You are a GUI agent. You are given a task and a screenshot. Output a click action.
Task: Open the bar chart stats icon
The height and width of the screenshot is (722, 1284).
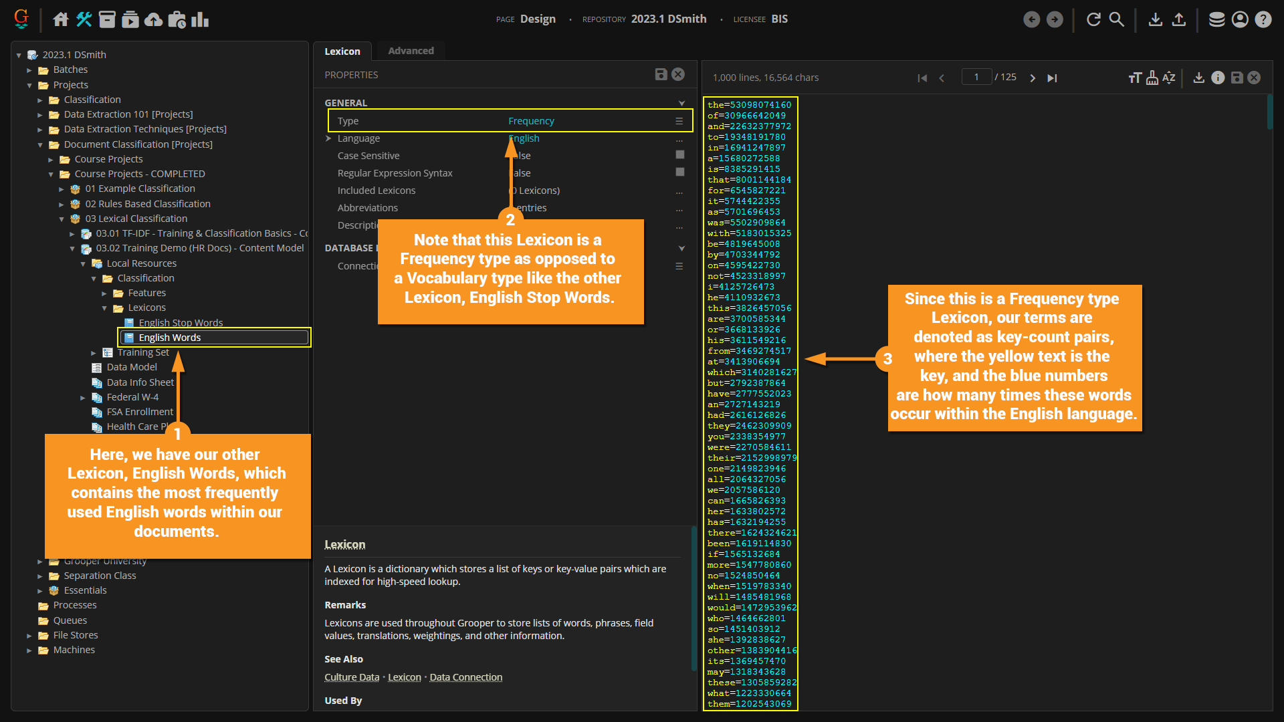[x=200, y=19]
